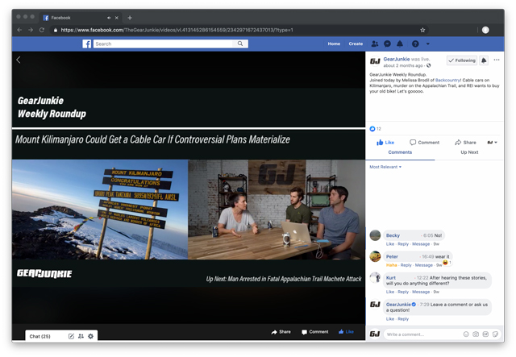Mute the Facebook tab audio icon
516x357 pixels.
click(x=109, y=18)
